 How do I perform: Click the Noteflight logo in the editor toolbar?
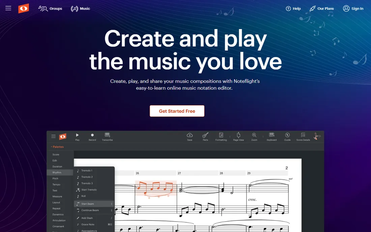click(63, 137)
